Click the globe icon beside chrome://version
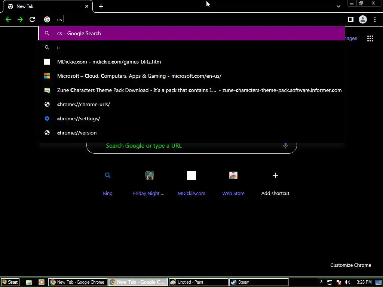Viewport: 383px width, 287px height. click(x=47, y=133)
